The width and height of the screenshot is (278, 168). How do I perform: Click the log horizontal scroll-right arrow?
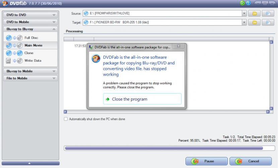[268, 112]
